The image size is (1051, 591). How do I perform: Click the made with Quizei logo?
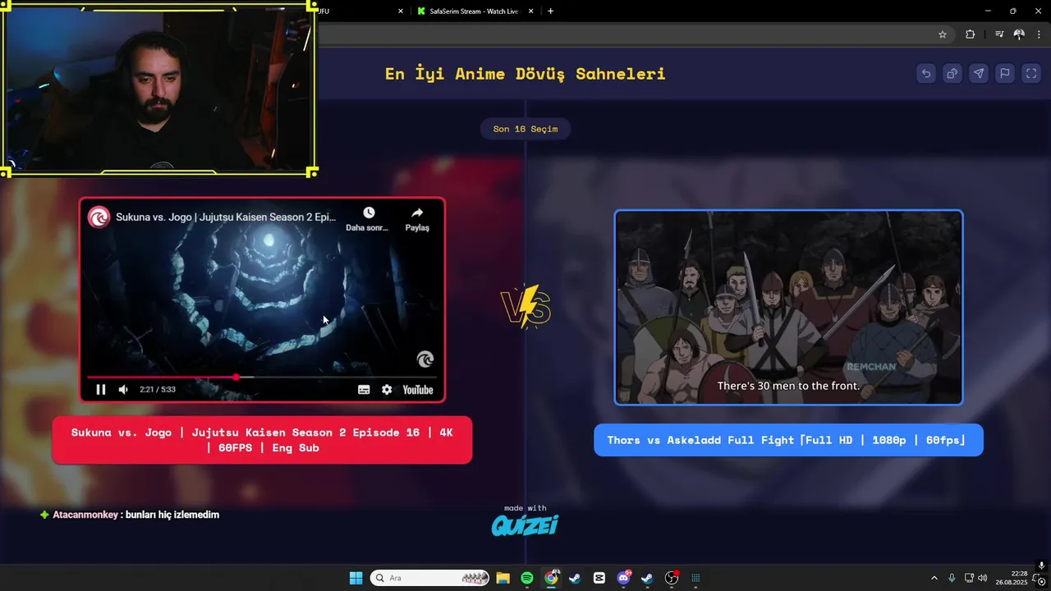click(525, 520)
